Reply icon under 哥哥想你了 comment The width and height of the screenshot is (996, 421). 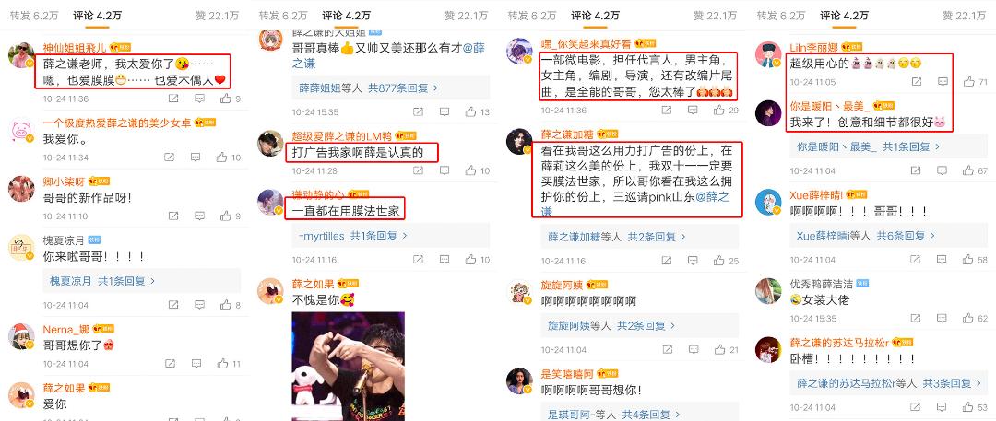(199, 364)
